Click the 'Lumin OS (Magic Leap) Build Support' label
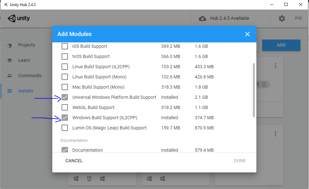The height and width of the screenshot is (189, 309). click(x=109, y=128)
